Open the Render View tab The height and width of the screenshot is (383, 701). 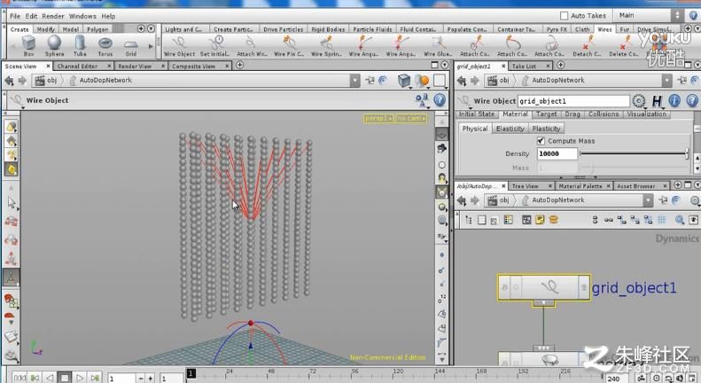135,66
